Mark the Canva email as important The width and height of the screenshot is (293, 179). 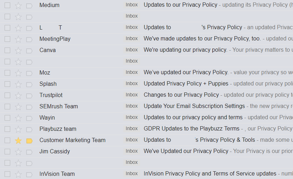29,51
